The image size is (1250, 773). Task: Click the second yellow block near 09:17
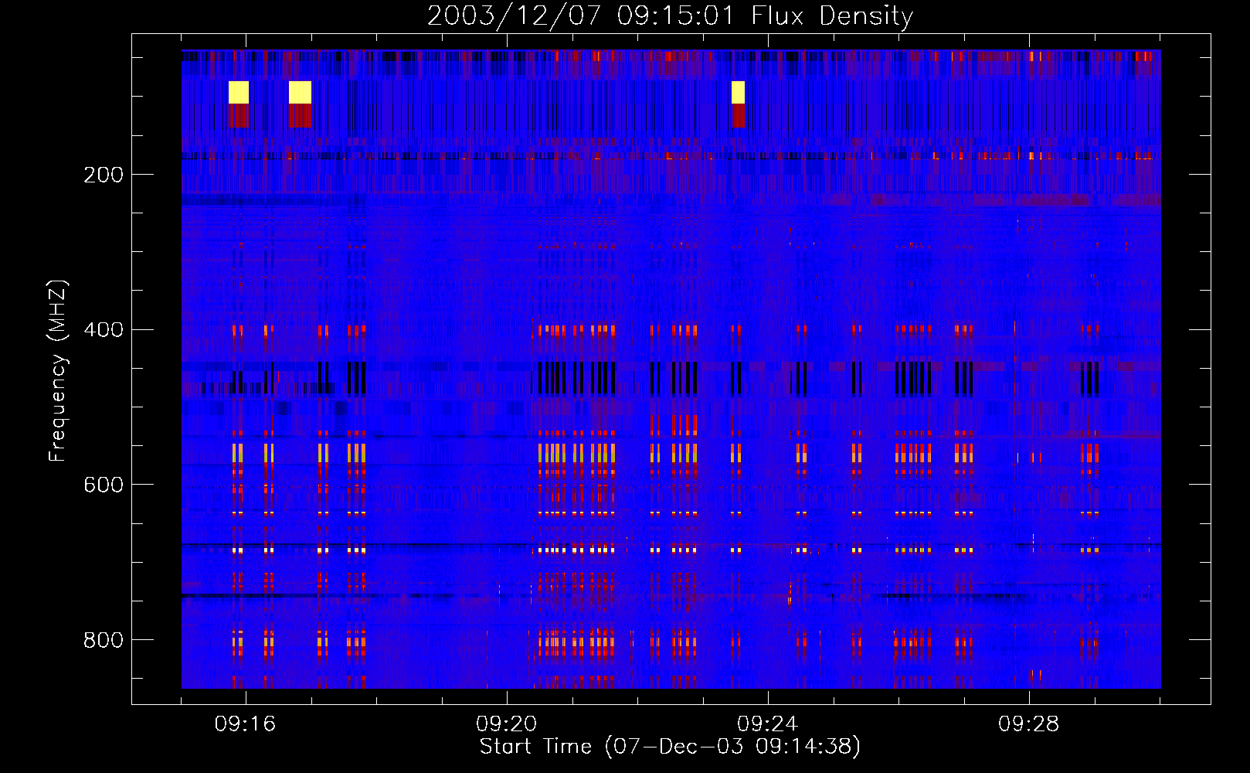click(x=300, y=92)
